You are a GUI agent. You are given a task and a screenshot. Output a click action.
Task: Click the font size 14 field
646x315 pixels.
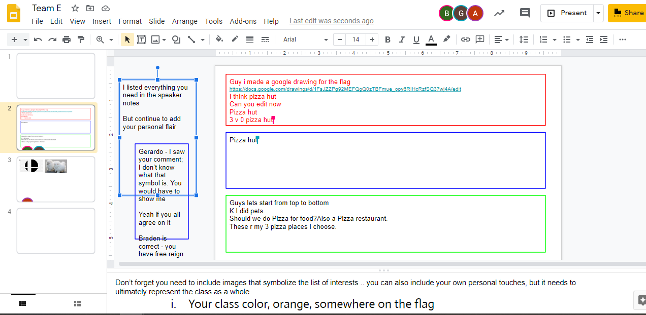356,40
